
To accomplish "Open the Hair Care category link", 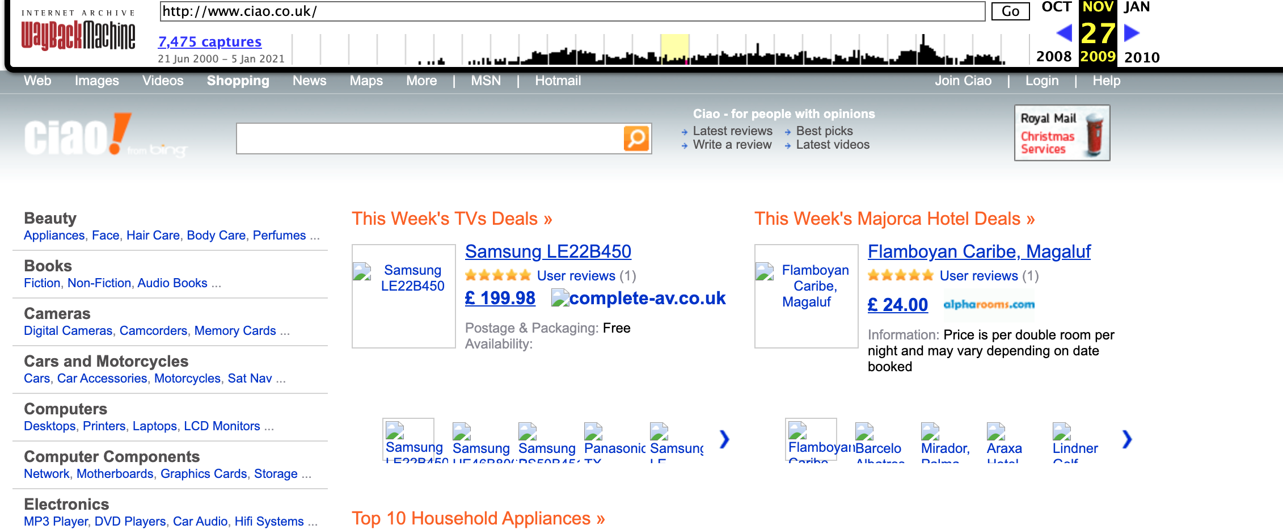I will [153, 235].
